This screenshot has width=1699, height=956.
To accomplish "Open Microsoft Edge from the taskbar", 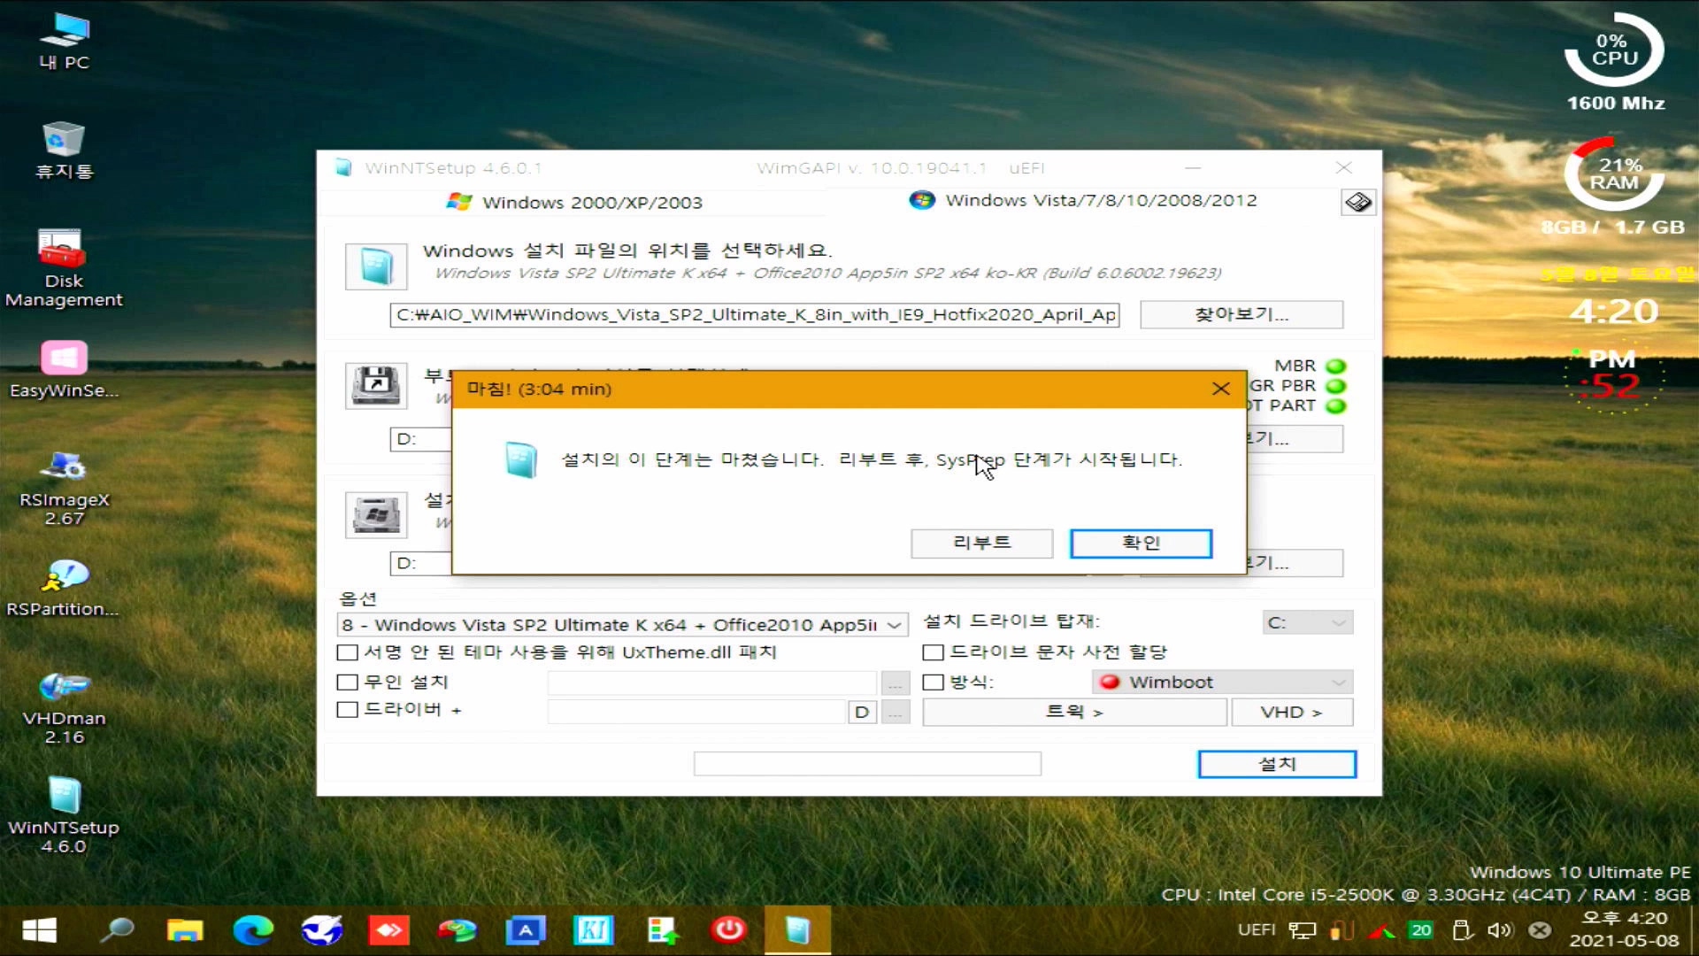I will pyautogui.click(x=253, y=930).
